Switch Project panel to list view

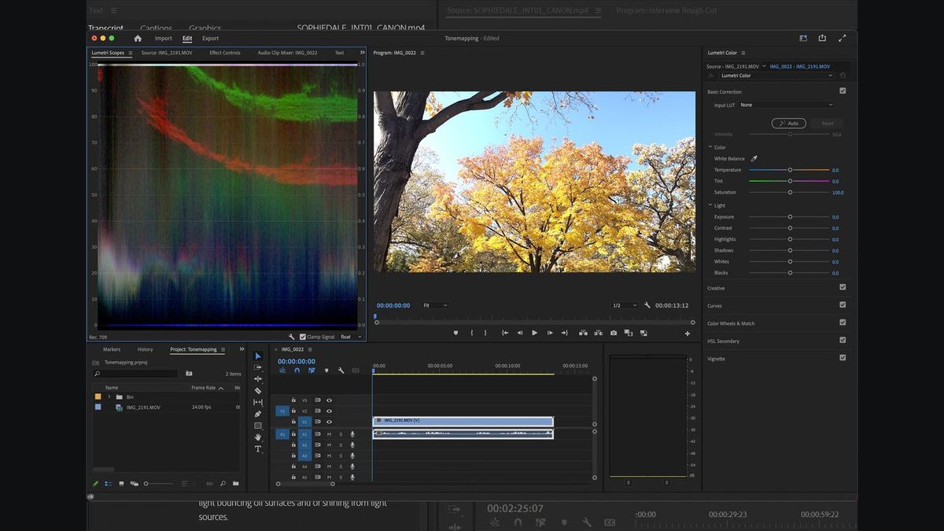click(109, 484)
